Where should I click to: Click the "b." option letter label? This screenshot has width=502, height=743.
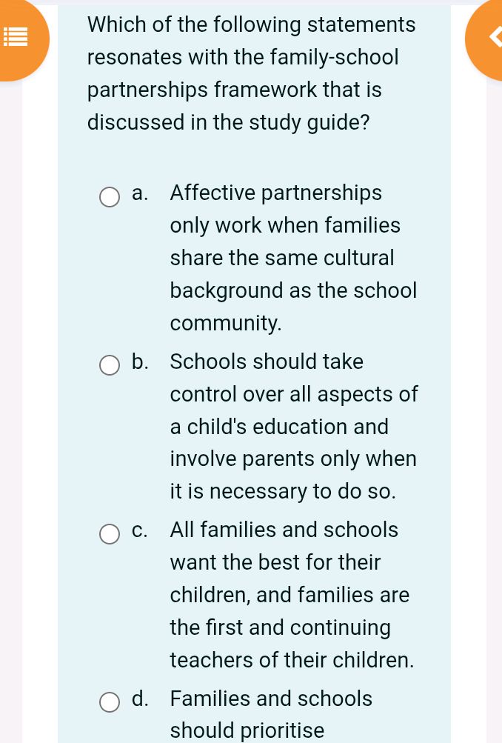click(x=140, y=361)
